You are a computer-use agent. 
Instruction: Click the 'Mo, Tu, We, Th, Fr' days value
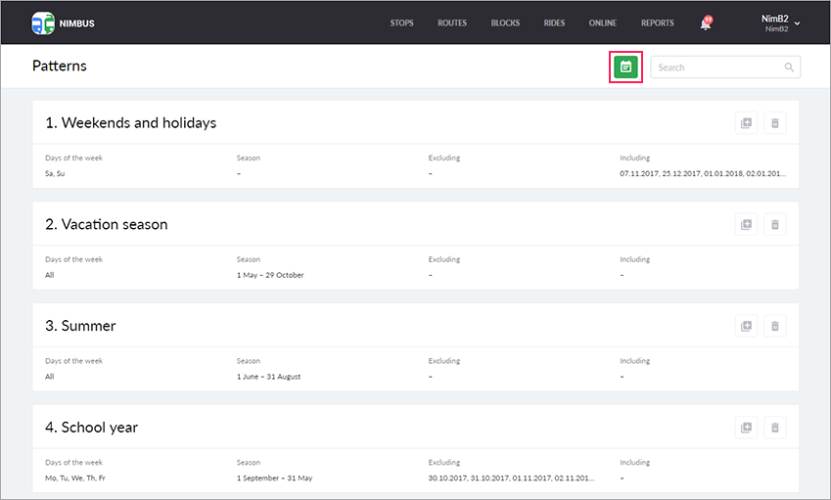click(75, 478)
